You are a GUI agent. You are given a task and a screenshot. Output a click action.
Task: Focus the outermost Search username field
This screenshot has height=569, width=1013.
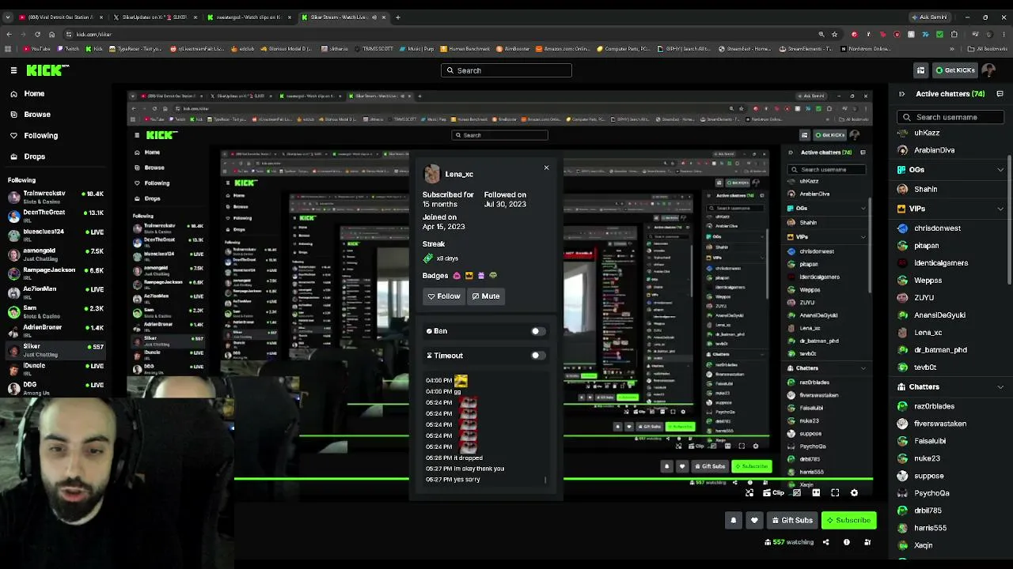point(951,118)
